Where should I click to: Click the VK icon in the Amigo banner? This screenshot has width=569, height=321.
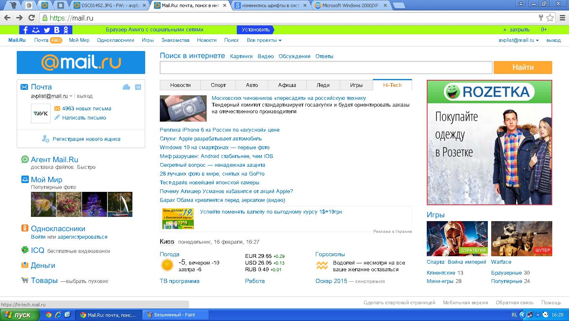[x=57, y=30]
